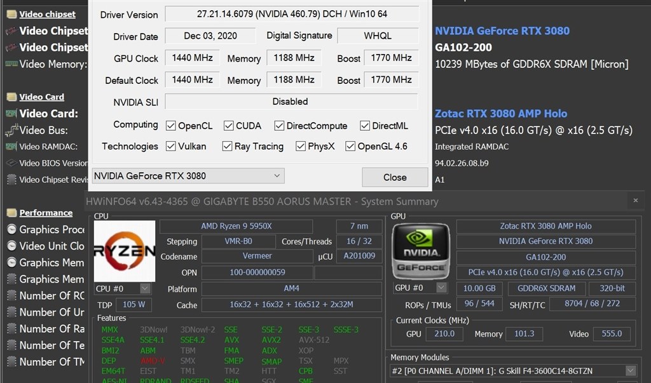Click the icon beside the Number Of Ur row
651x383 pixels.
(11, 312)
